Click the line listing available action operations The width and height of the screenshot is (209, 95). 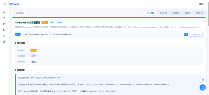pos(94,84)
